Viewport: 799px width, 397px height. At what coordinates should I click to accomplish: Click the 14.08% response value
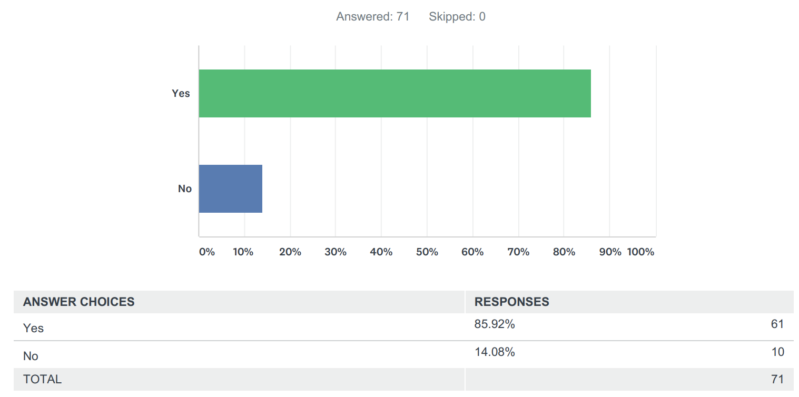[x=495, y=352]
